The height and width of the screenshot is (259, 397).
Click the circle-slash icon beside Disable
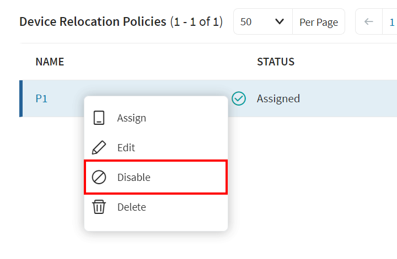[x=99, y=177]
